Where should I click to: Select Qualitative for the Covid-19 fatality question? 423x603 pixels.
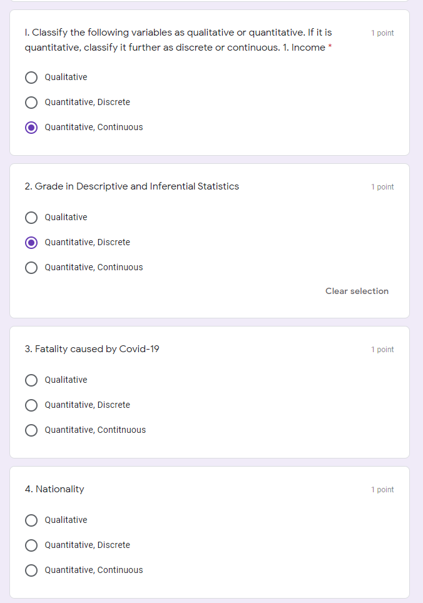tap(31, 380)
